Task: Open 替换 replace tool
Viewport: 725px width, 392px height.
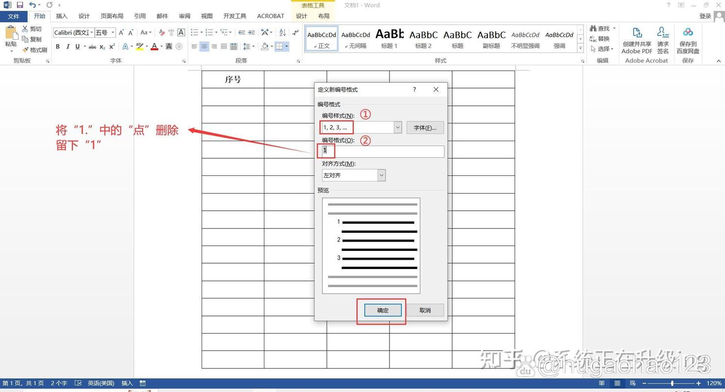Action: (599, 39)
